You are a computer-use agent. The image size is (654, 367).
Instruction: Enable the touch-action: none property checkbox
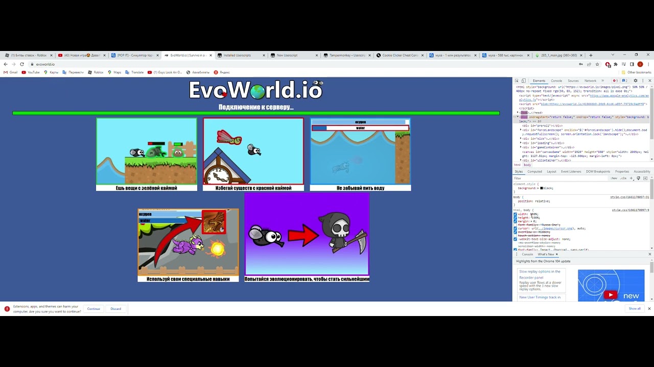tap(515, 235)
